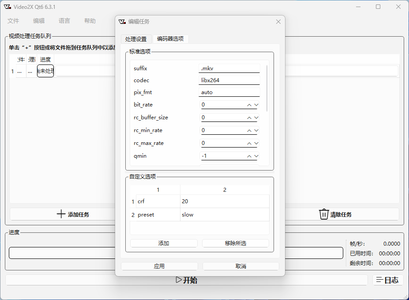Screen dimensions: 409x300
Task: Click the overall progress bar in main window
Action: tap(176, 253)
